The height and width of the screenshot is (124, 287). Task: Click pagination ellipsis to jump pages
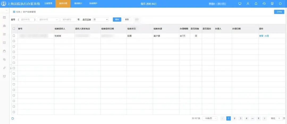click(x=252, y=118)
